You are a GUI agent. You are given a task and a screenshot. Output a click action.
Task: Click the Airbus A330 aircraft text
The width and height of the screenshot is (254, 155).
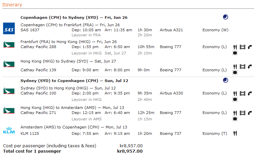click(x=171, y=93)
